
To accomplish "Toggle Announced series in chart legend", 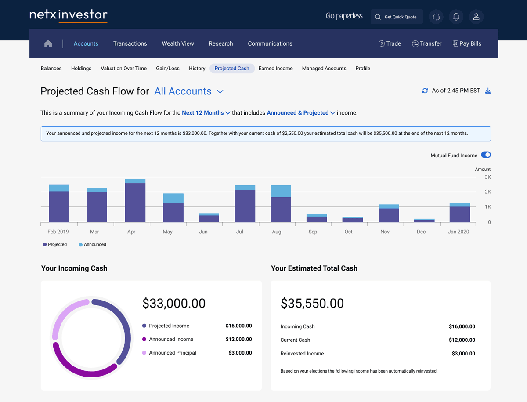I will (92, 244).
